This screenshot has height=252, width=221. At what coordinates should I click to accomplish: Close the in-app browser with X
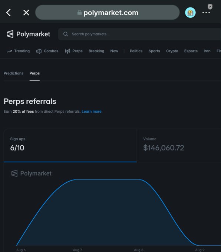click(26, 13)
